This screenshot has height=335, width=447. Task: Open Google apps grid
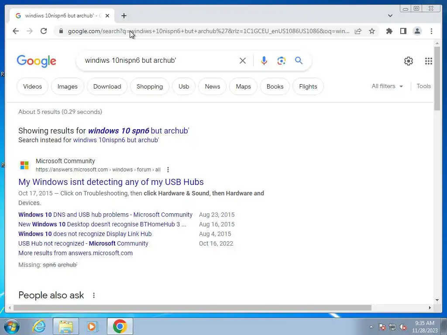(x=428, y=61)
